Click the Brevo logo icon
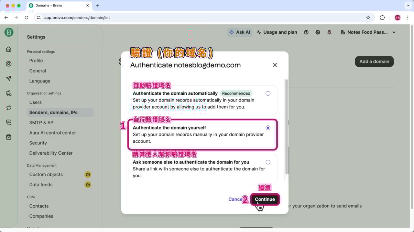 pos(9,32)
